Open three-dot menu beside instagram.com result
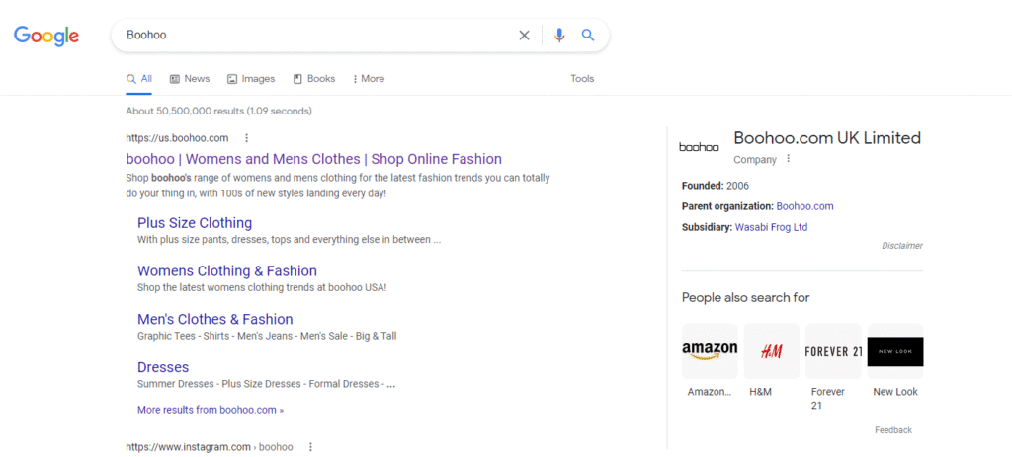Screen dimensions: 1012x457 (310, 447)
